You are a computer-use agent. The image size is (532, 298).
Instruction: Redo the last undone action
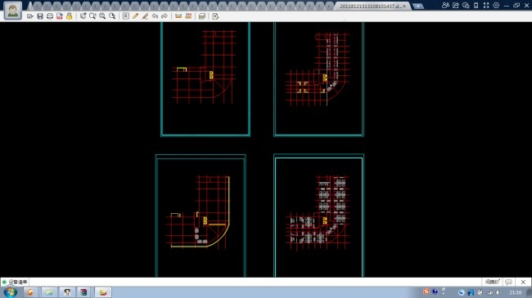coord(165,16)
